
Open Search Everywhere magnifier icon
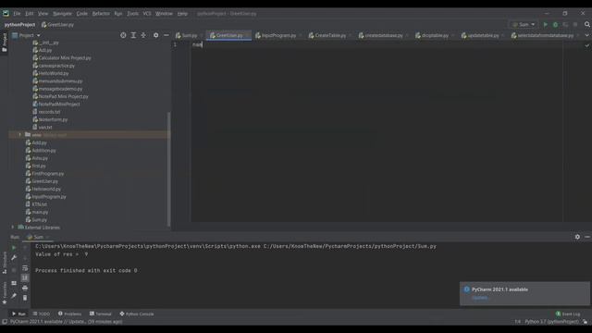(x=587, y=25)
